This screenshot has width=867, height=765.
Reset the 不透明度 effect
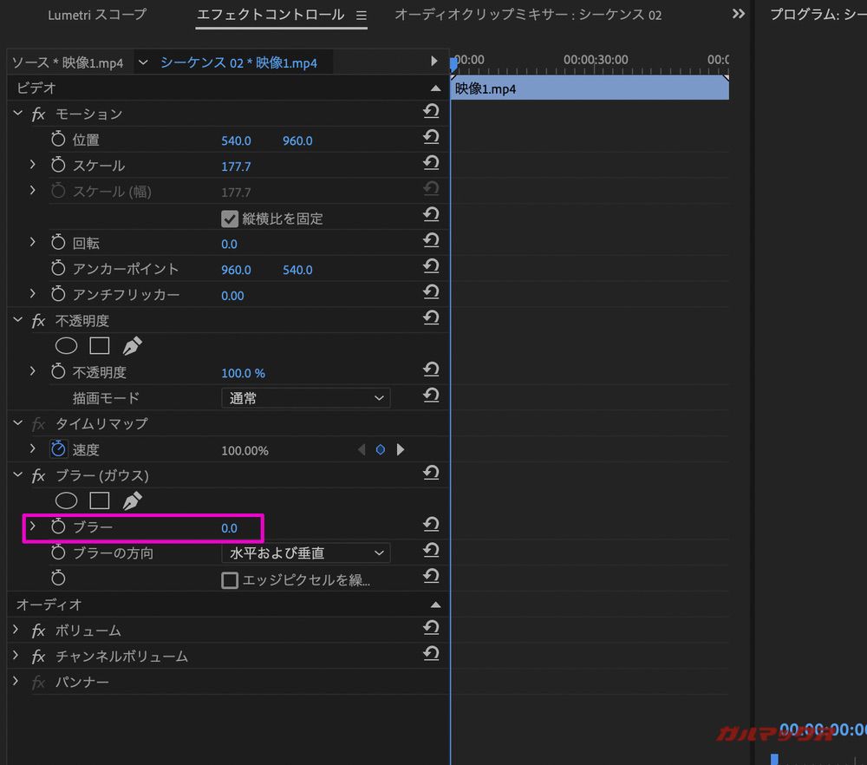[431, 317]
